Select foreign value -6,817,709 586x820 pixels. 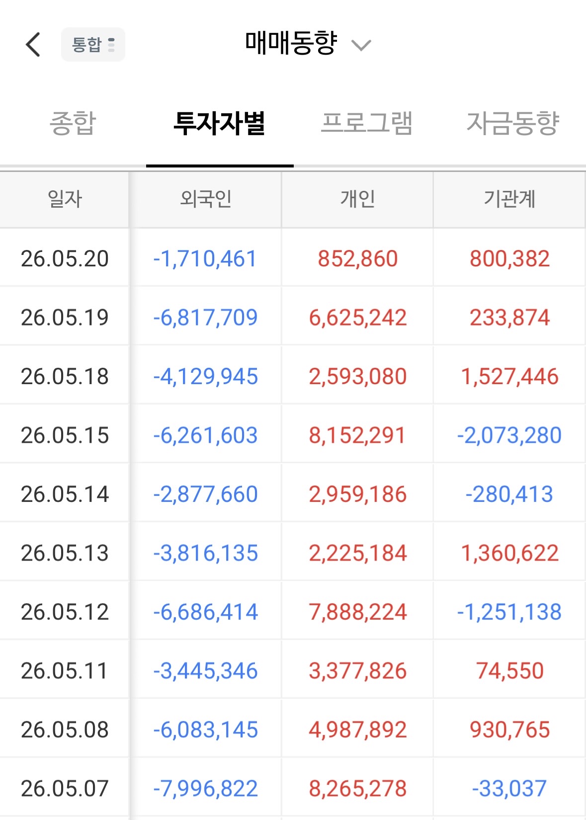point(205,318)
